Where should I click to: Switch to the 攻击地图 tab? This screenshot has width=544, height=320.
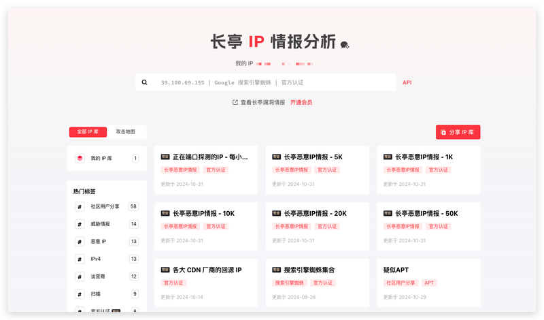click(x=126, y=132)
